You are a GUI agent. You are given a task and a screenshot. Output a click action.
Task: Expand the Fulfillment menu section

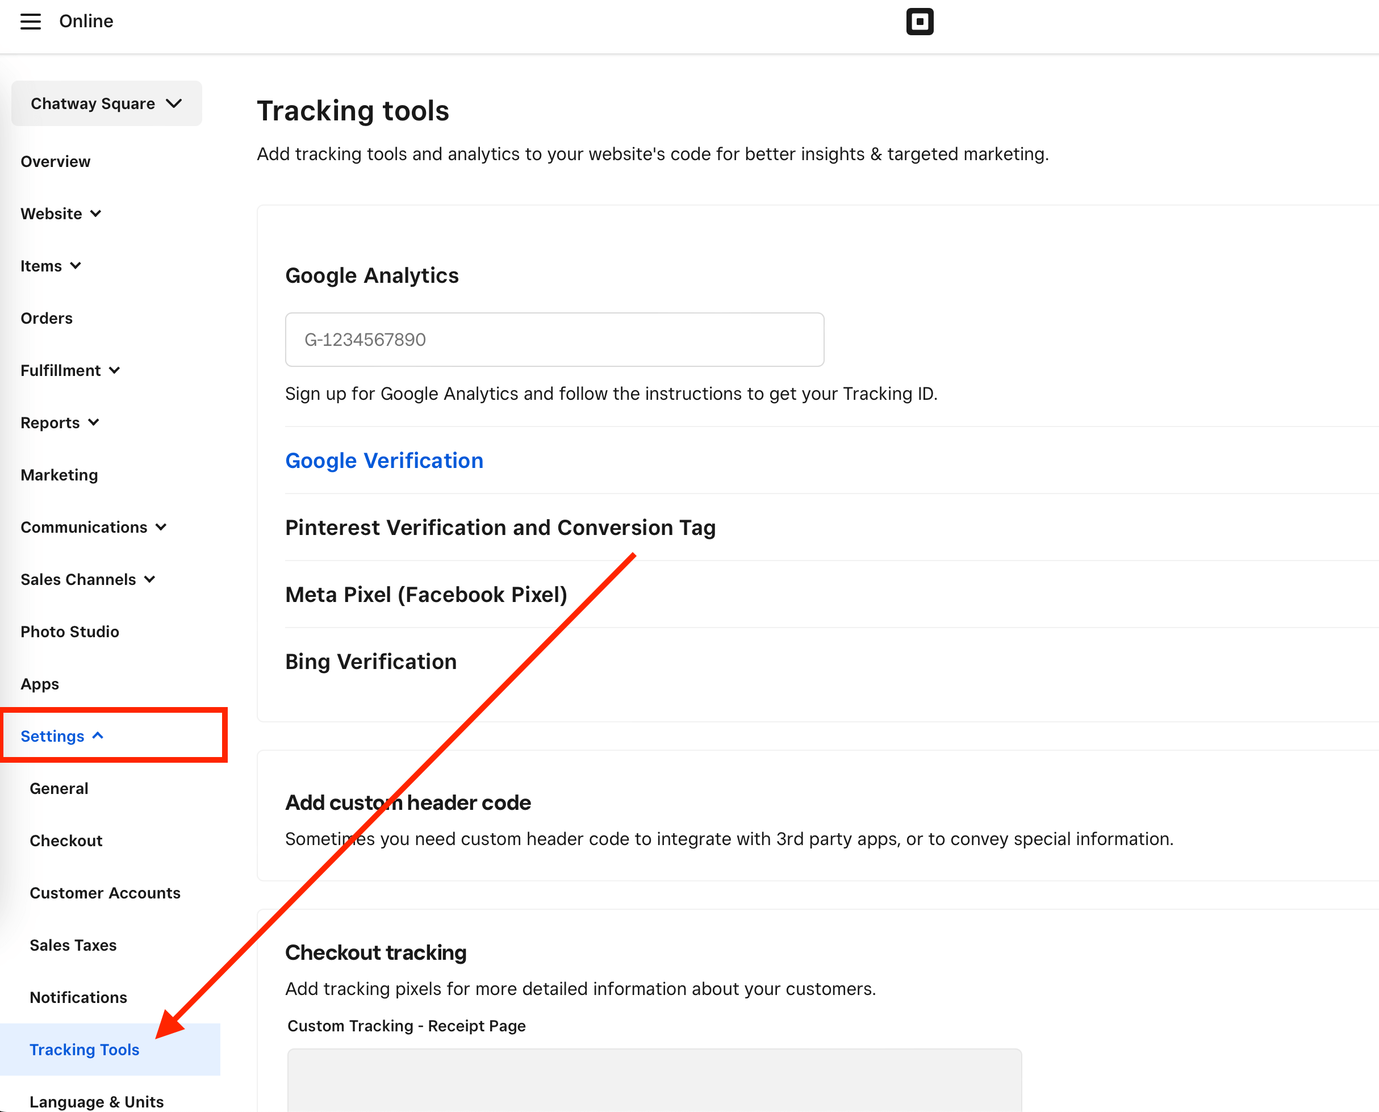point(70,371)
